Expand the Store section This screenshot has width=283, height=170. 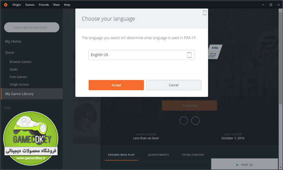[9, 52]
